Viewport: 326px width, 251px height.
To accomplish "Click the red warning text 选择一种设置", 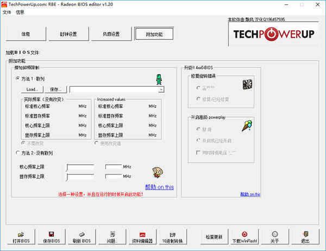I will (101, 195).
